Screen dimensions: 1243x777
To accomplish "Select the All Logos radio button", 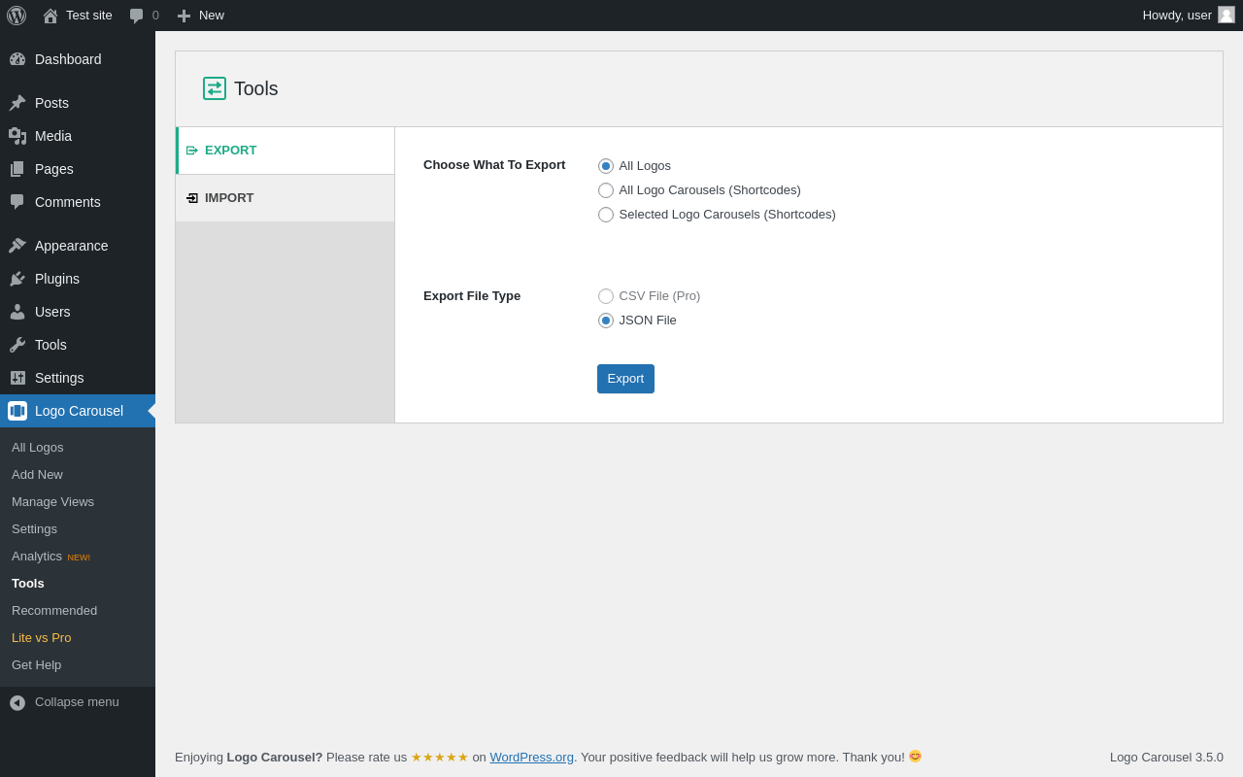I will coord(606,166).
